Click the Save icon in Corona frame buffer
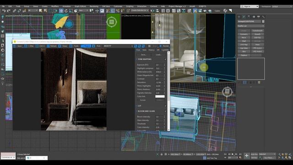293x165 pixels. coord(18,46)
